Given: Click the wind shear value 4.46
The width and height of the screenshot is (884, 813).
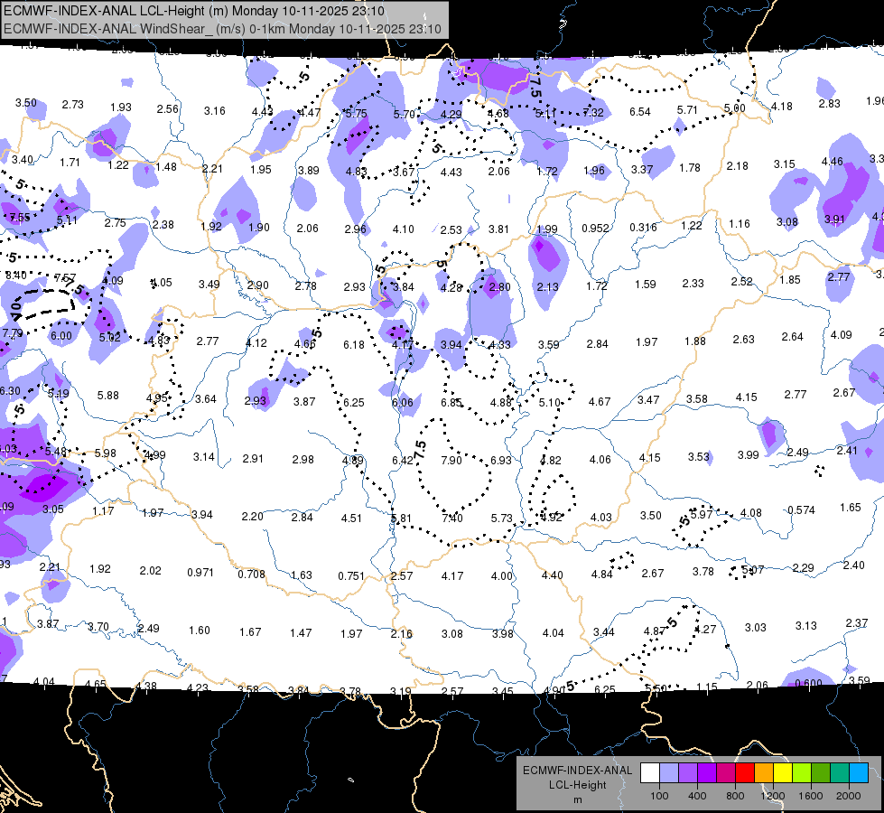Looking at the screenshot, I should 833,162.
